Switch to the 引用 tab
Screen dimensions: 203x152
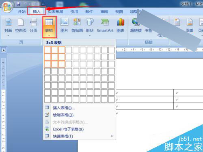[74, 11]
